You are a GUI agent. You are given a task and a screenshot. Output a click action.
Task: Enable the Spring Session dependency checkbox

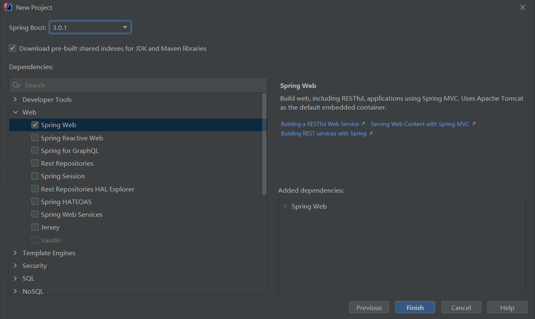click(x=35, y=176)
